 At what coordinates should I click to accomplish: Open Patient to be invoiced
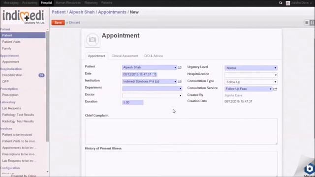coord(17,135)
